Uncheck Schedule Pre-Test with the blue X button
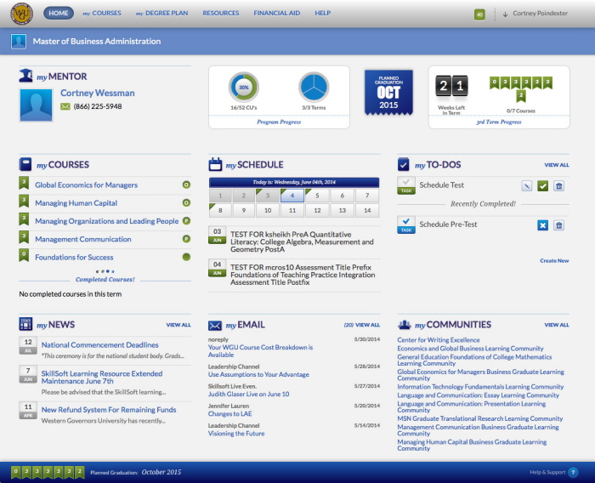595x483 pixels. click(542, 225)
